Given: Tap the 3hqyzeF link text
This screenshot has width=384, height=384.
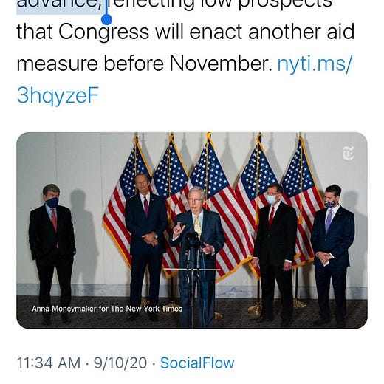Looking at the screenshot, I should [58, 96].
